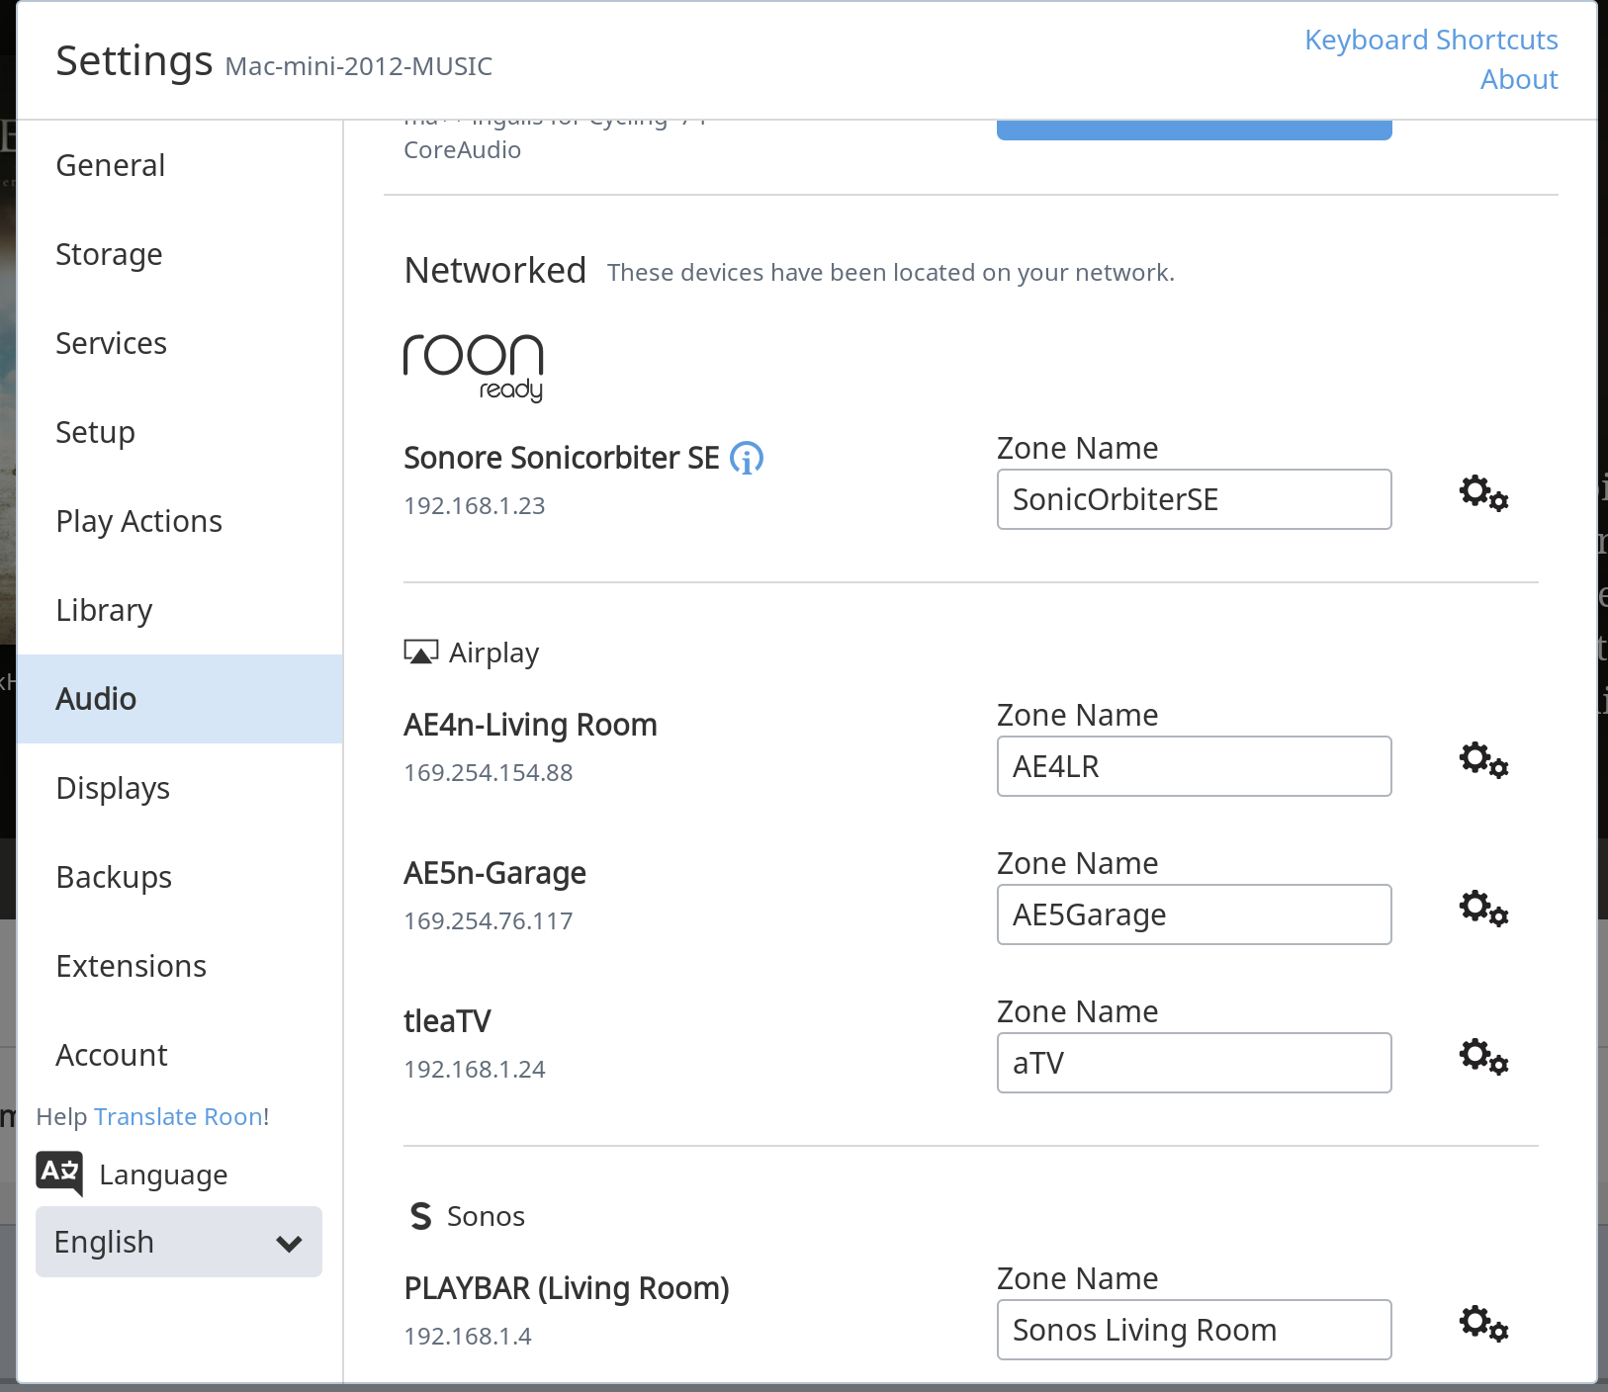Switch to the General settings tab
1608x1392 pixels.
(111, 165)
